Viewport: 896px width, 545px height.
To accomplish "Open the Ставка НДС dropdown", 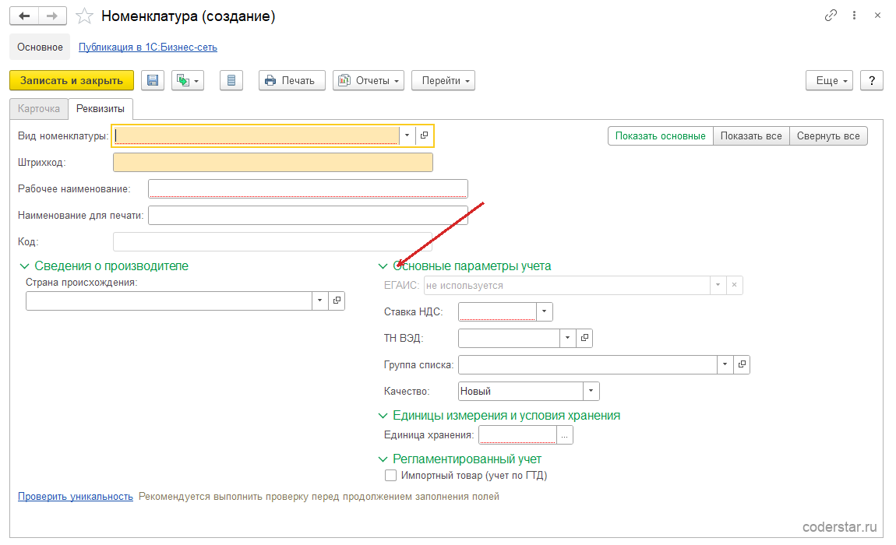I will (x=544, y=311).
